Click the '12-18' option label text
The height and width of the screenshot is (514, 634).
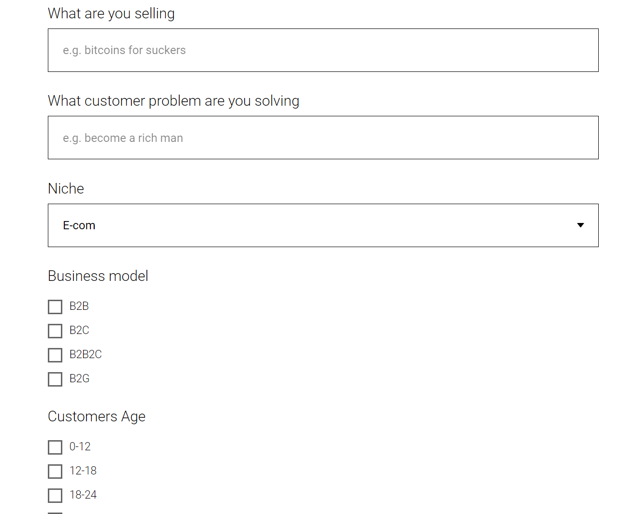[83, 471]
